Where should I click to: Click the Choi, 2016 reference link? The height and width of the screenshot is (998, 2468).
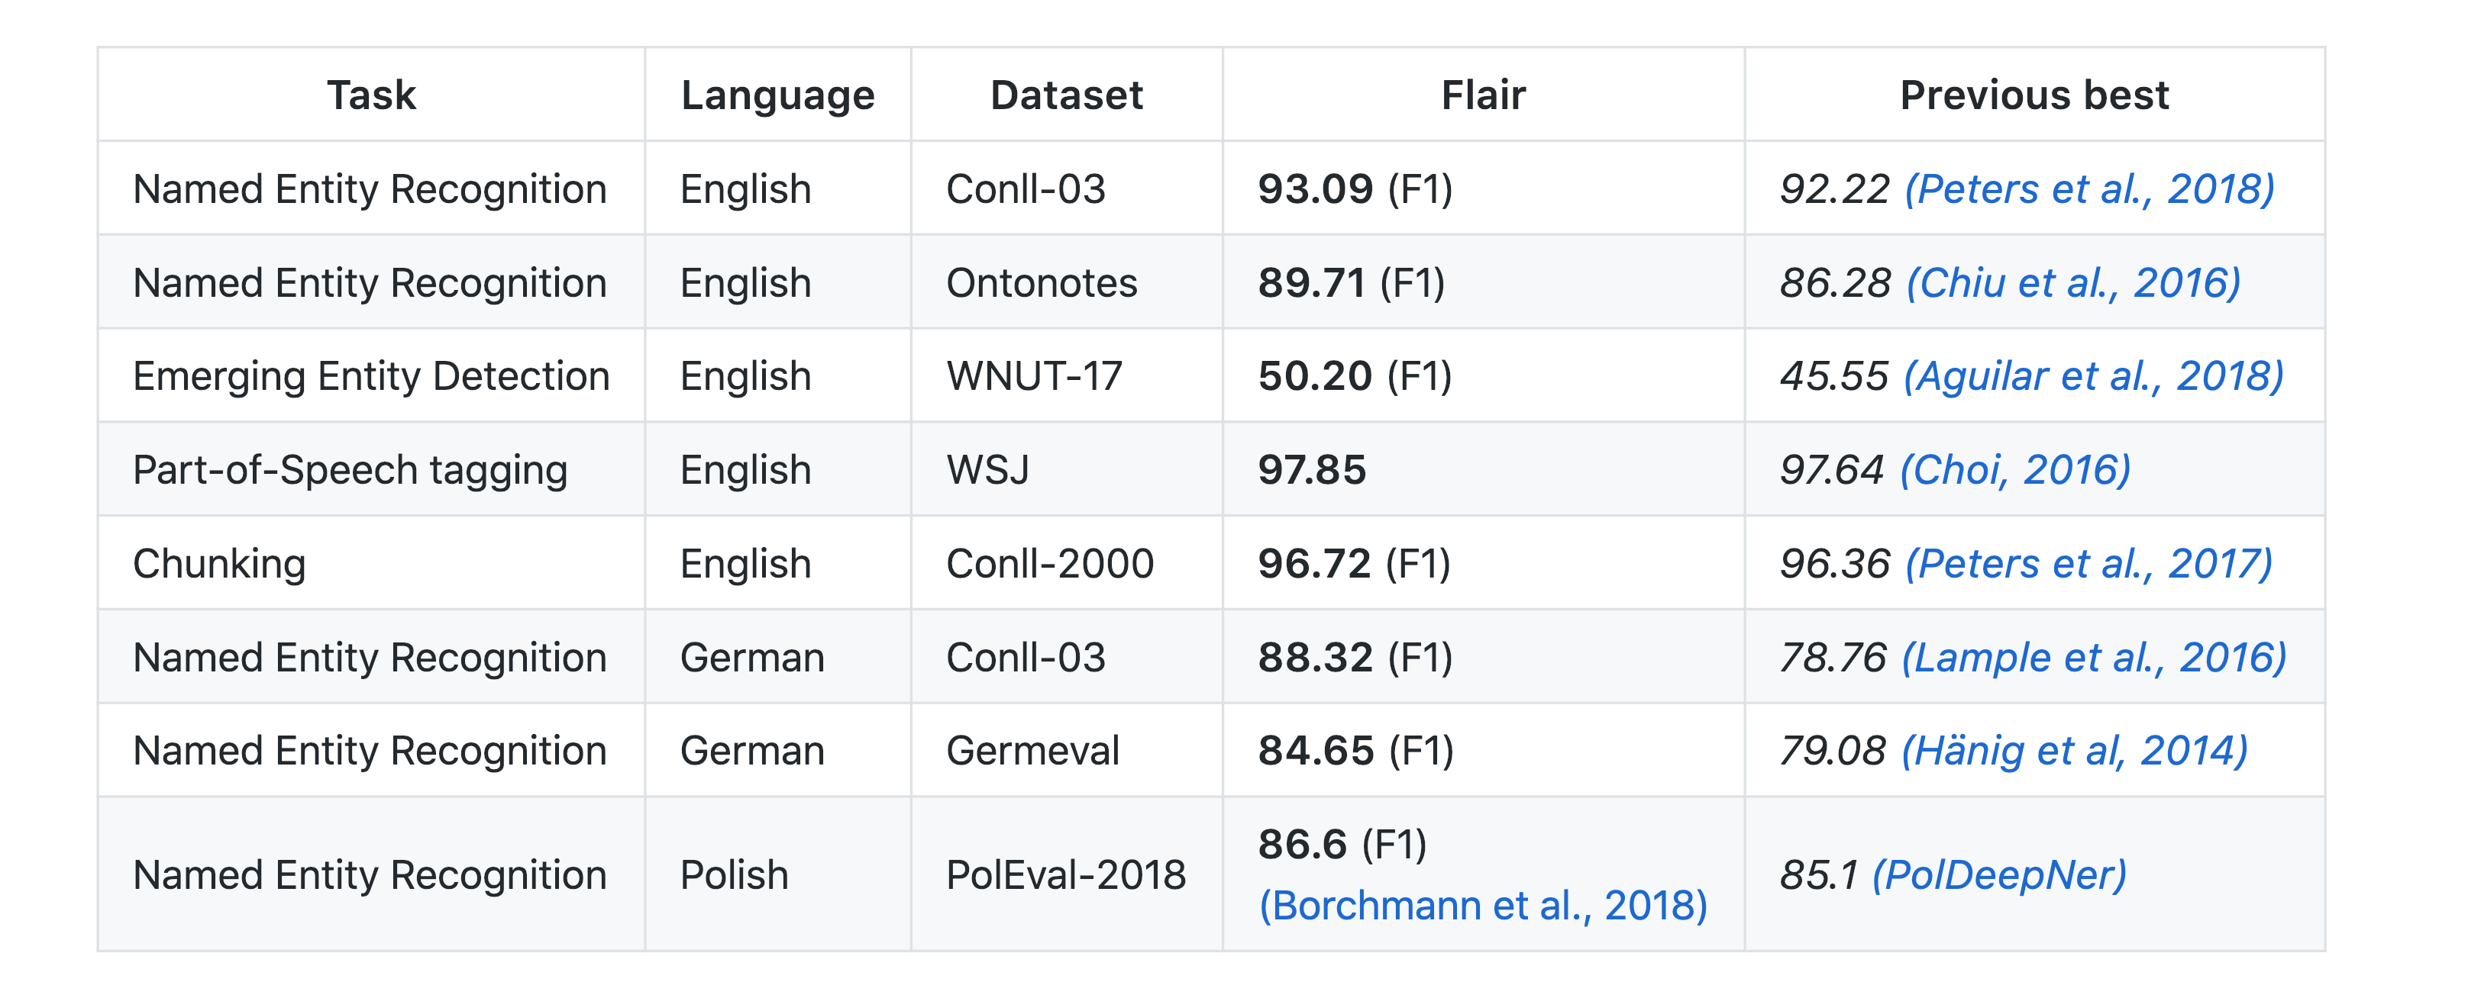tap(2015, 470)
